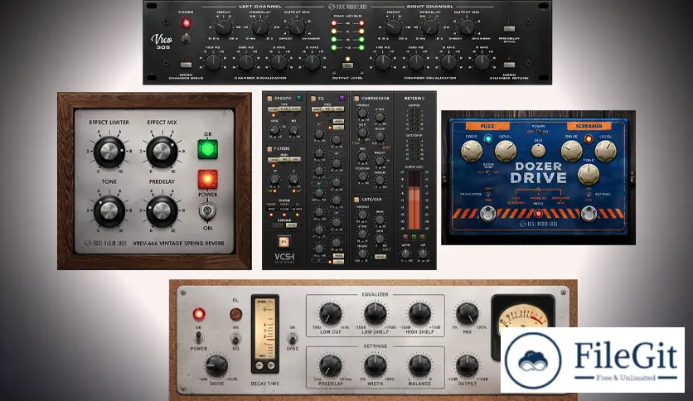The height and width of the screenshot is (401, 693).
Task: Click the Predelay knob on VREV-666 spring reverb
Action: (x=162, y=210)
